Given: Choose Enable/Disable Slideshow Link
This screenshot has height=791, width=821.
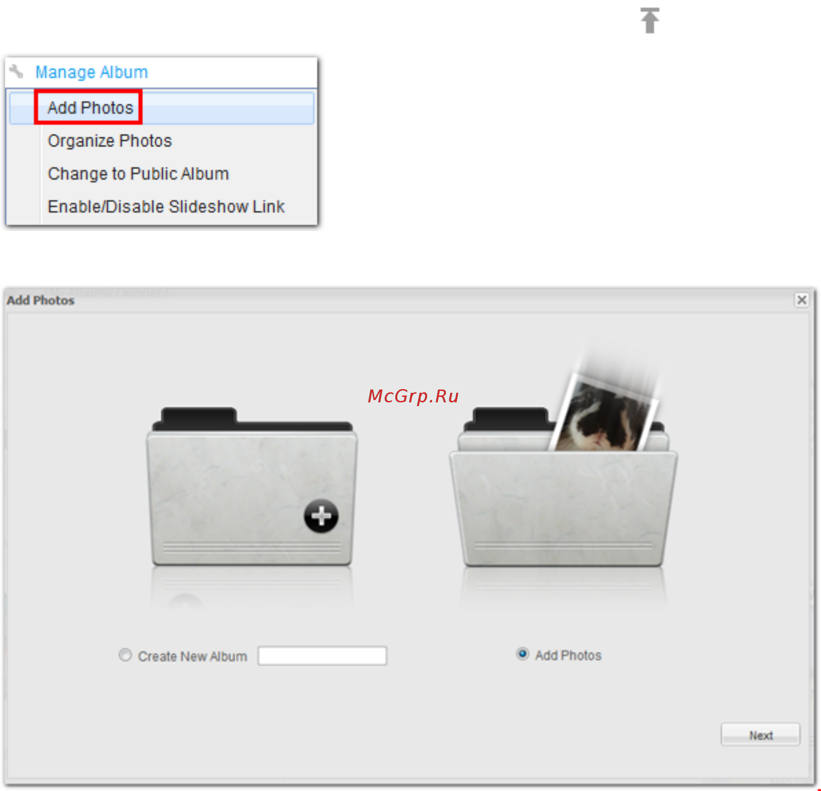Looking at the screenshot, I should pos(166,207).
